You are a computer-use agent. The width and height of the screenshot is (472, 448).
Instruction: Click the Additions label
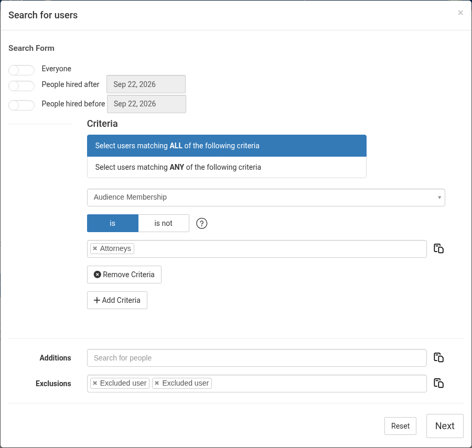[56, 358]
